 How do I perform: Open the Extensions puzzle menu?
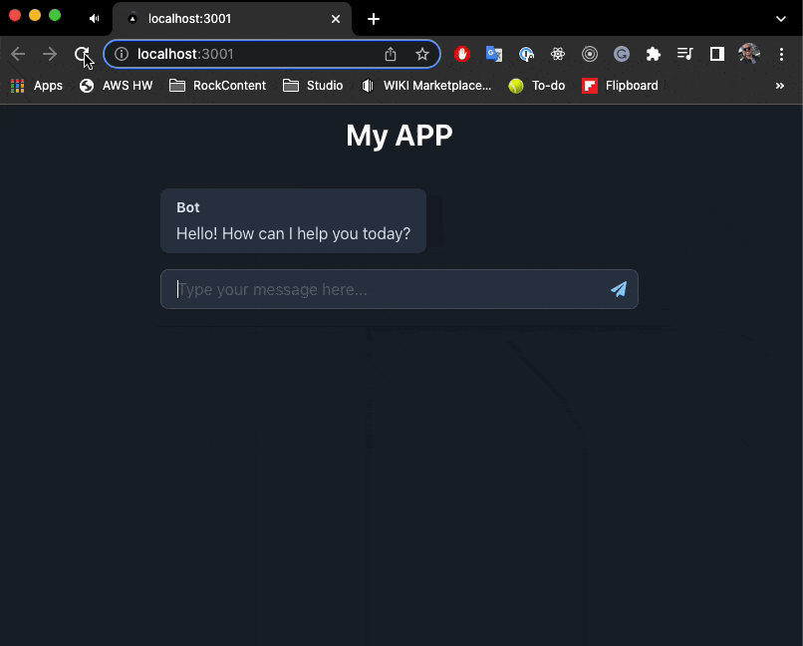[653, 54]
